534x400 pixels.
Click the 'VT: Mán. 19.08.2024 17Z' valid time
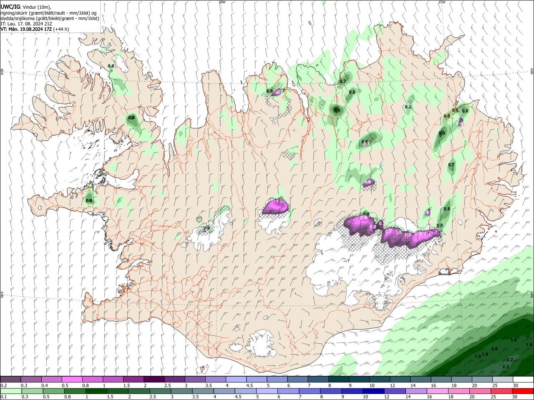[x=26, y=29]
